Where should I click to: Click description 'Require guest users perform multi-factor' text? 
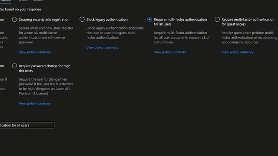[x=249, y=38]
